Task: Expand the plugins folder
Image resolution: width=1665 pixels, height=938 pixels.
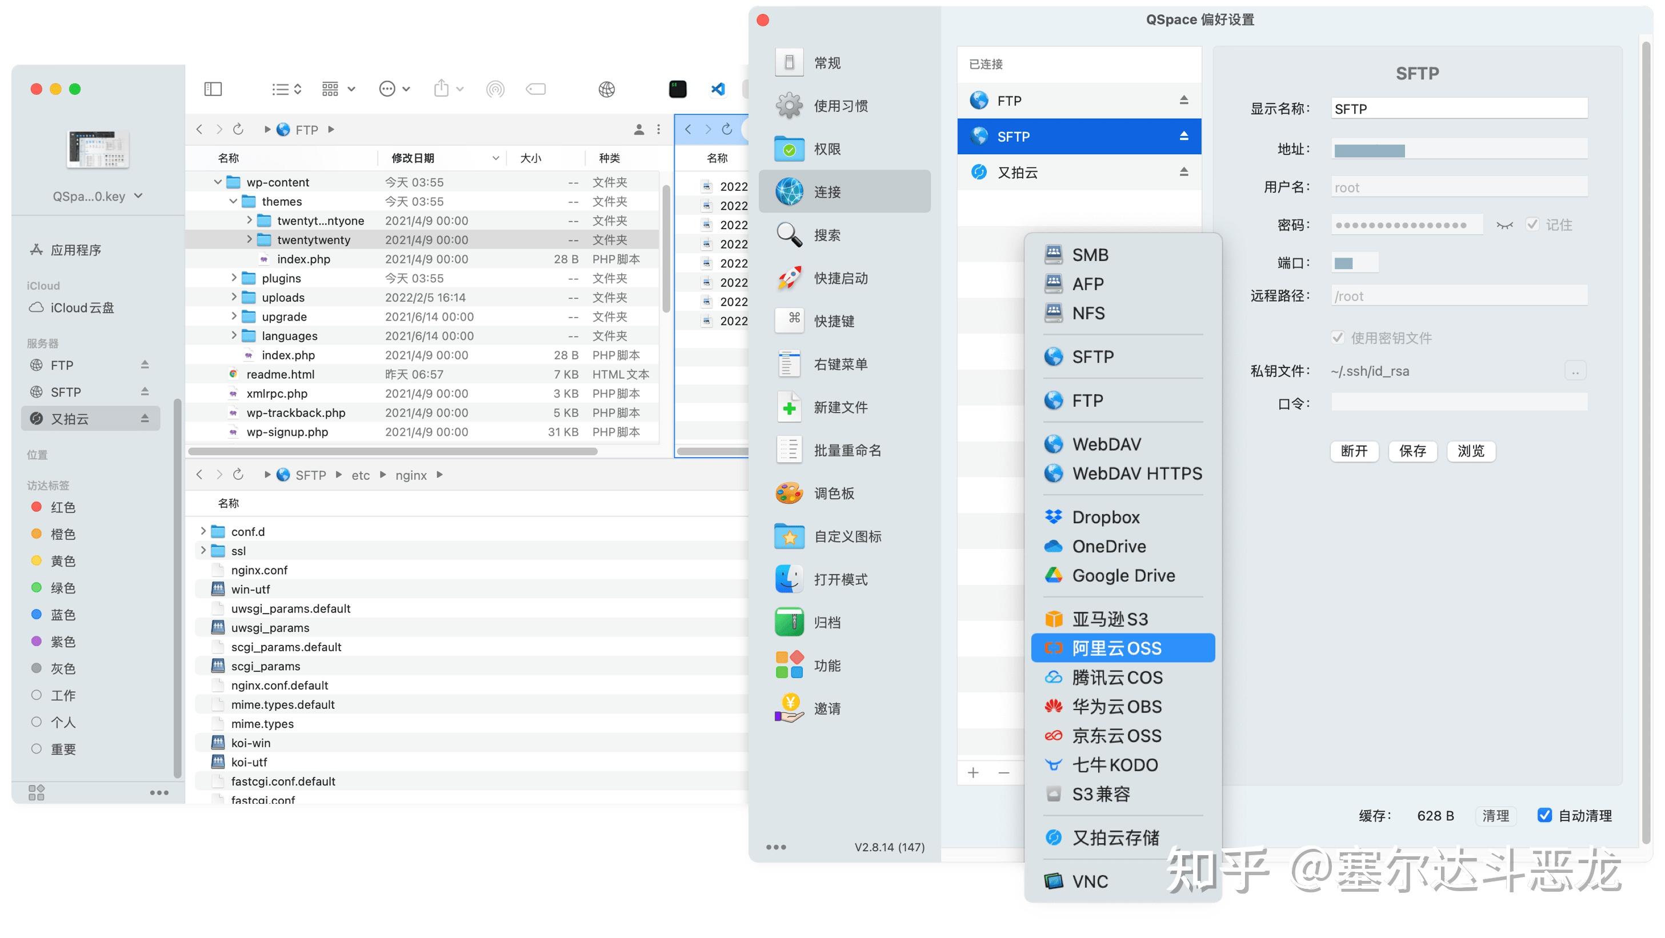Action: pyautogui.click(x=234, y=278)
